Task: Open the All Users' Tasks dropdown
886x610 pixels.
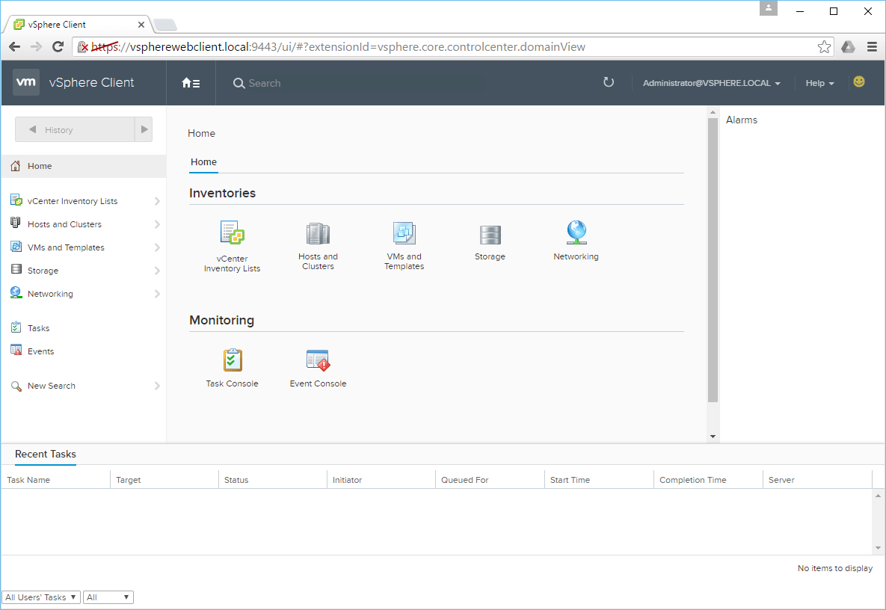Action: pyautogui.click(x=40, y=597)
